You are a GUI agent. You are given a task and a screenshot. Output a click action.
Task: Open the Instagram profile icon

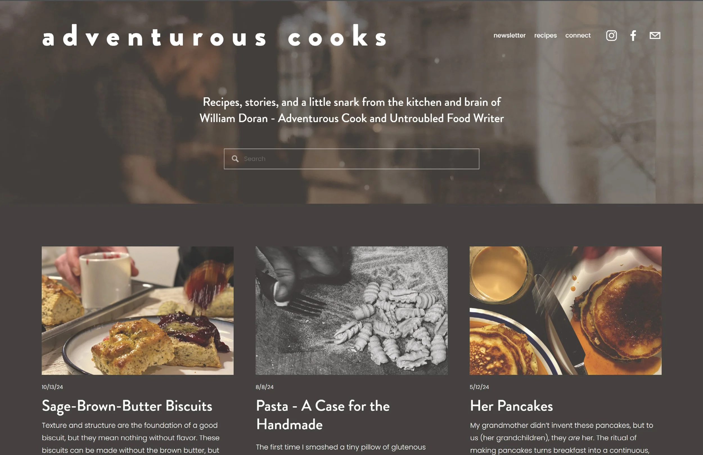click(x=611, y=35)
